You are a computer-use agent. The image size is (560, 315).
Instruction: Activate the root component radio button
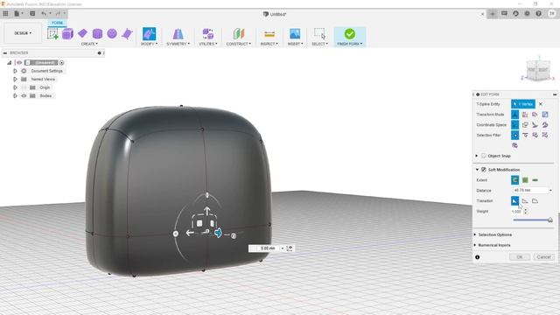[62, 62]
